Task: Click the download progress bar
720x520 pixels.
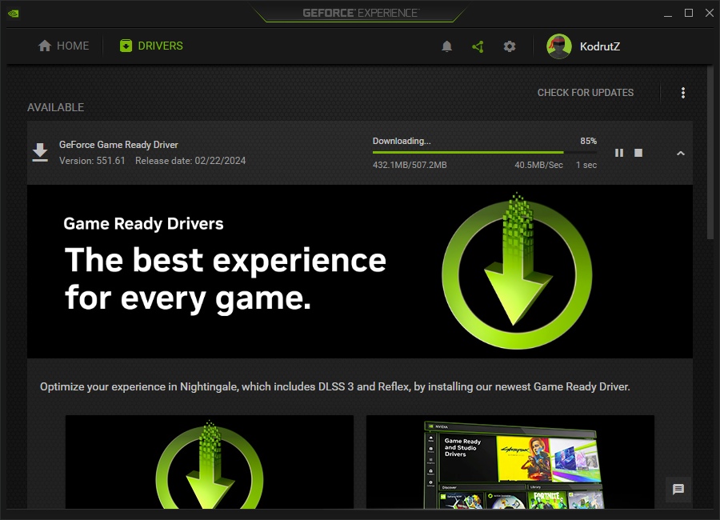Action: (x=485, y=152)
